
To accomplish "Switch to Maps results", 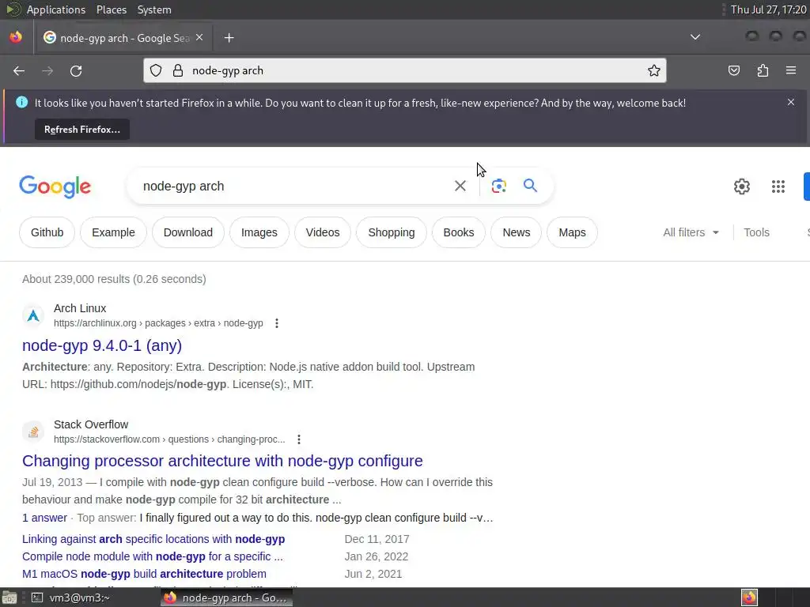I will [x=572, y=232].
